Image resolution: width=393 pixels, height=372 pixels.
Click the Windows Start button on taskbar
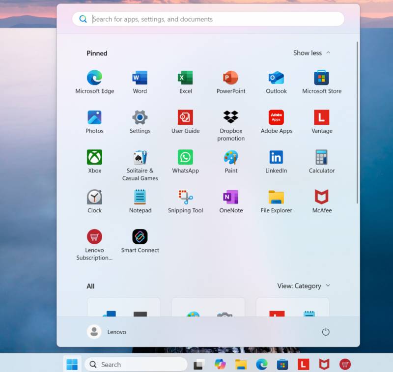coord(72,364)
